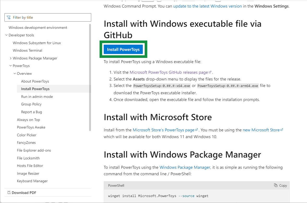The height and width of the screenshot is (203, 307).
Task: Open the Image Resizer page
Action: 28,173
